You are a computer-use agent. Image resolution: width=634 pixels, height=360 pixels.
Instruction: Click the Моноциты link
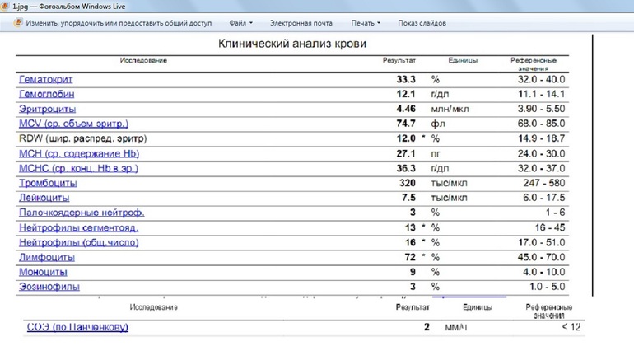pos(43,272)
